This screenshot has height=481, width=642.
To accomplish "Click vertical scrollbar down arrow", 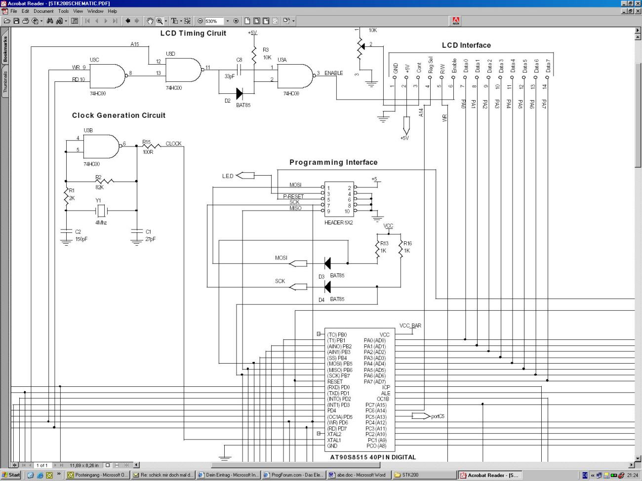I will coord(638,458).
